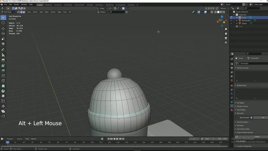
Task: Select the Shear tool
Action: (x=3, y=111)
